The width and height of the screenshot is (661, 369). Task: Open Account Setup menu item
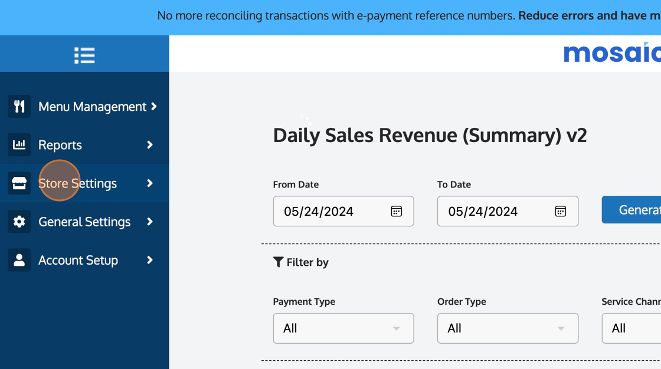(x=78, y=260)
